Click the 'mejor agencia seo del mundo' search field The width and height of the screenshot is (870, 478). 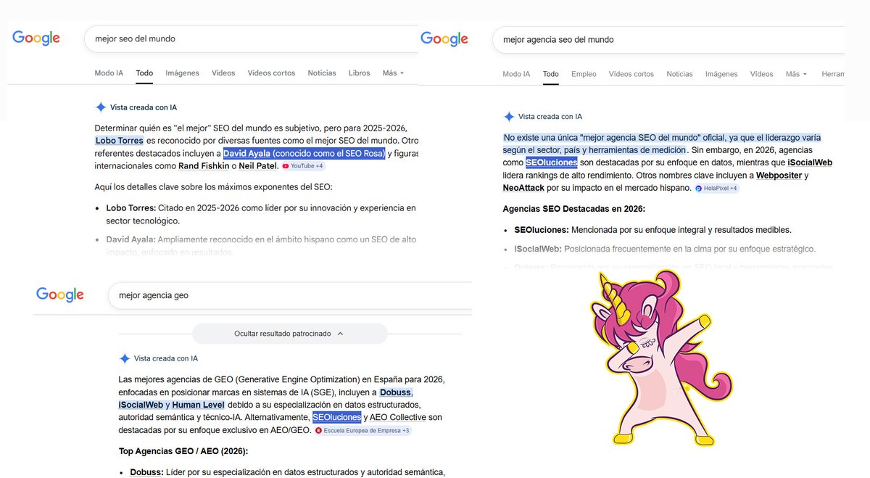(668, 40)
